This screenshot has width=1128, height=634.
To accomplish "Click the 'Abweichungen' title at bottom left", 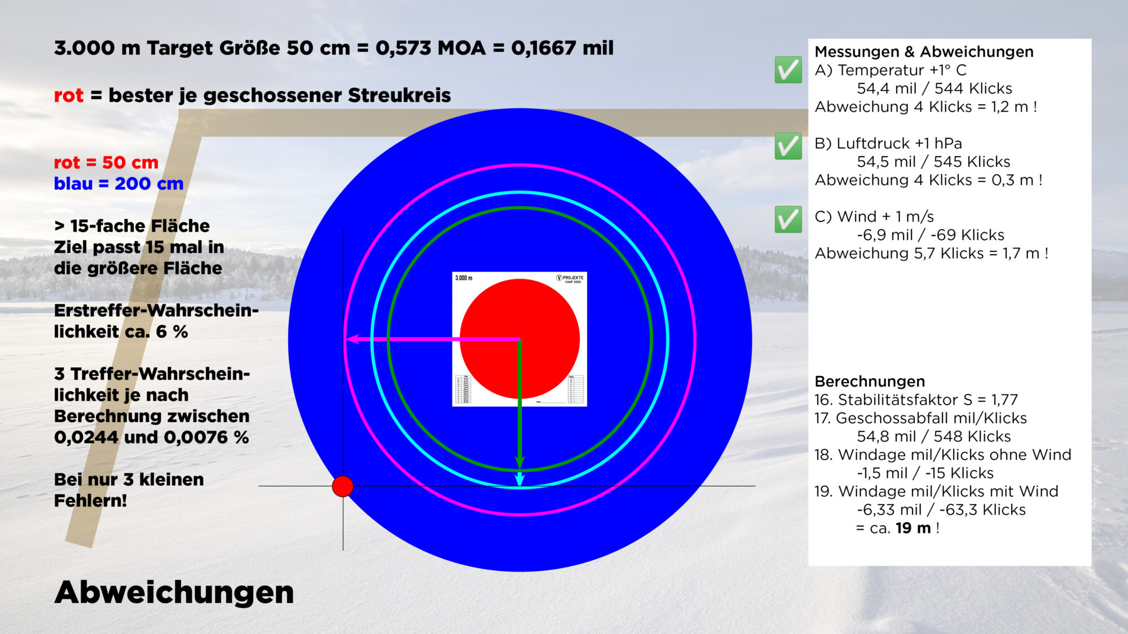I will click(174, 592).
